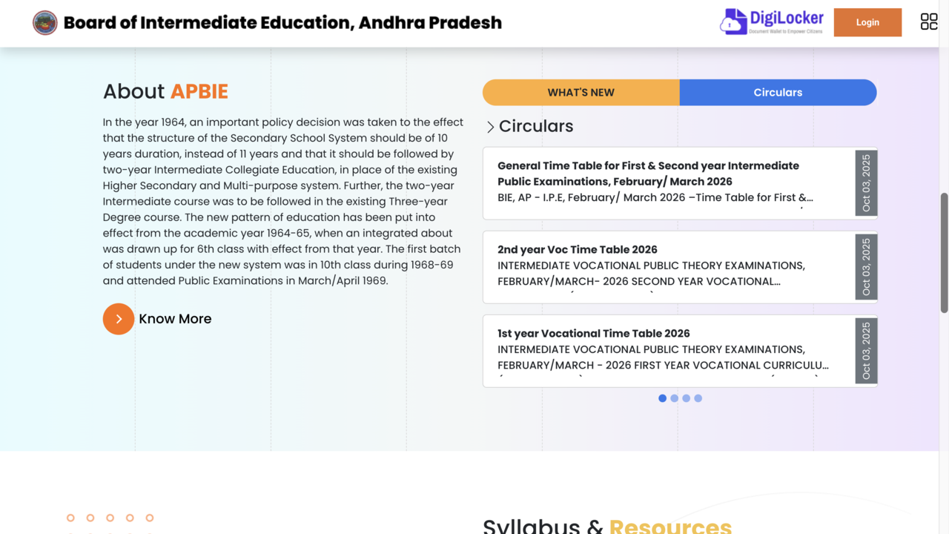Click the Know More link text
This screenshot has width=949, height=534.
coord(175,319)
